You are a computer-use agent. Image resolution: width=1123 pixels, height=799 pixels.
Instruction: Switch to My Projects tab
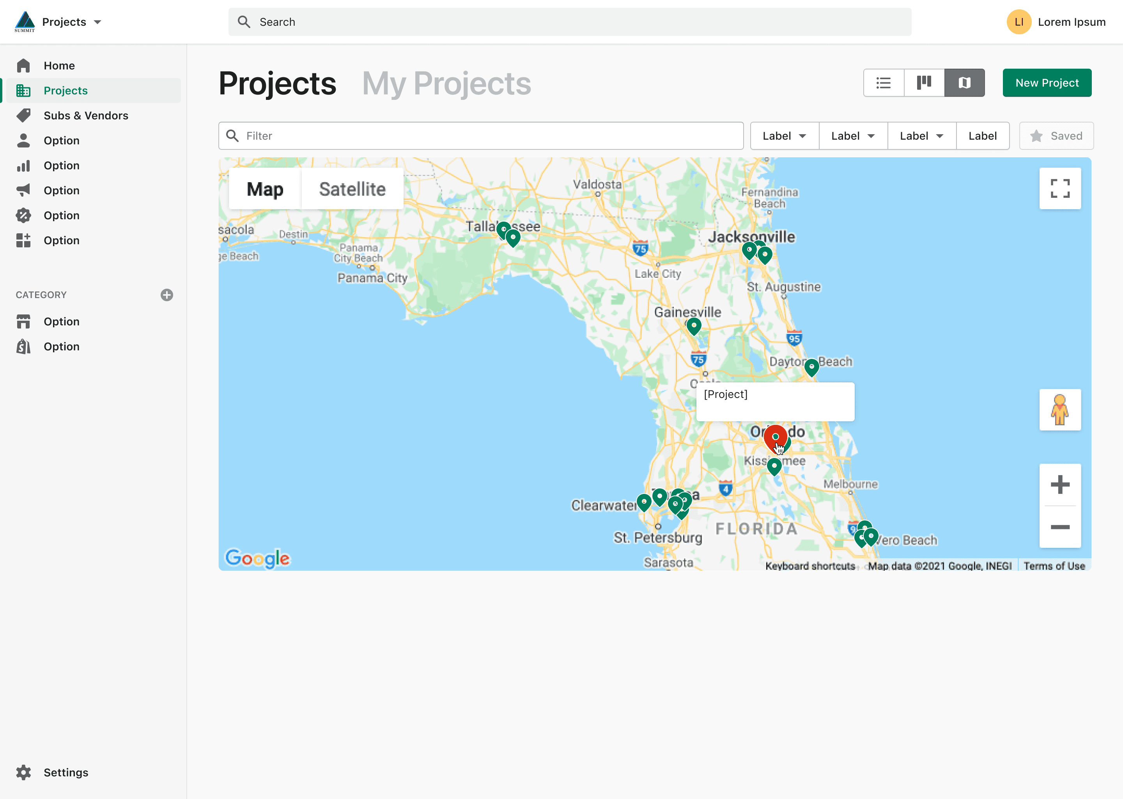[446, 83]
